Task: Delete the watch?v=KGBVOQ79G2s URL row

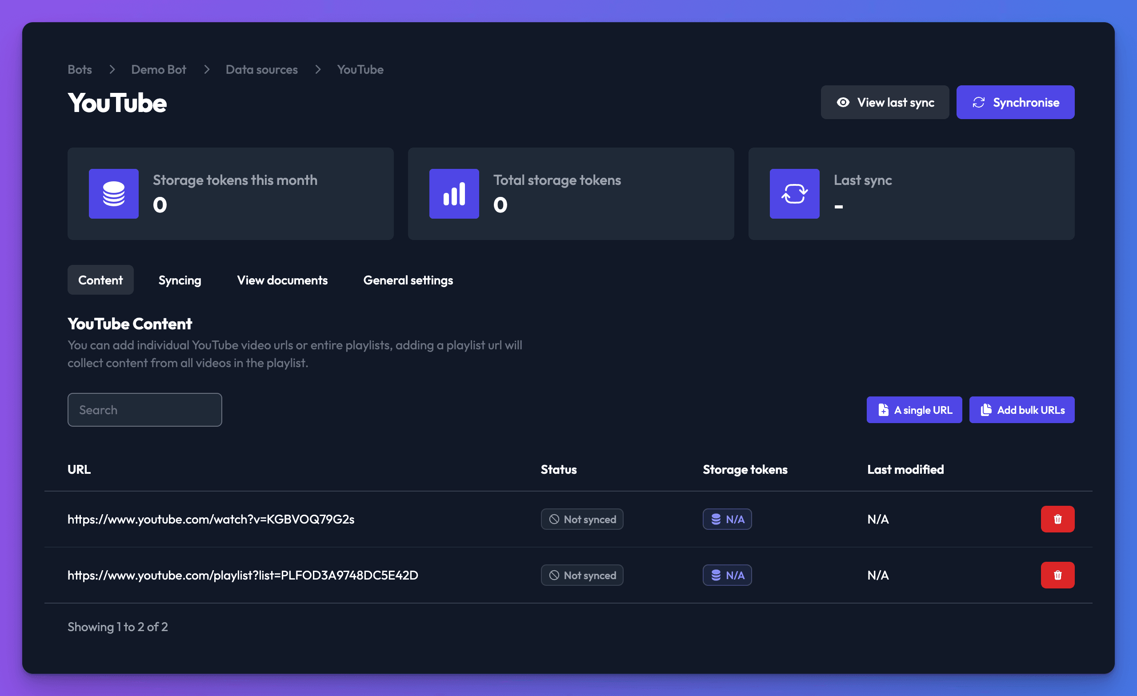Action: pos(1057,519)
